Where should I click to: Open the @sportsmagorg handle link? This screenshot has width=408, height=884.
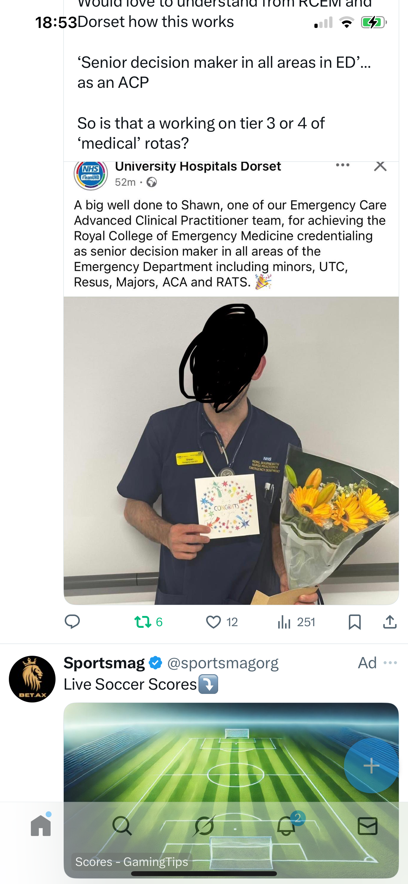[x=223, y=663]
